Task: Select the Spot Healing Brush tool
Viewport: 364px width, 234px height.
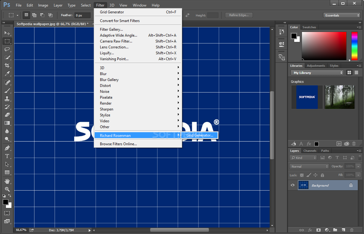Action: click(7, 83)
